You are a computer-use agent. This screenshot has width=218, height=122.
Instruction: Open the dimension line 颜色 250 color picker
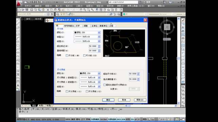87,33
